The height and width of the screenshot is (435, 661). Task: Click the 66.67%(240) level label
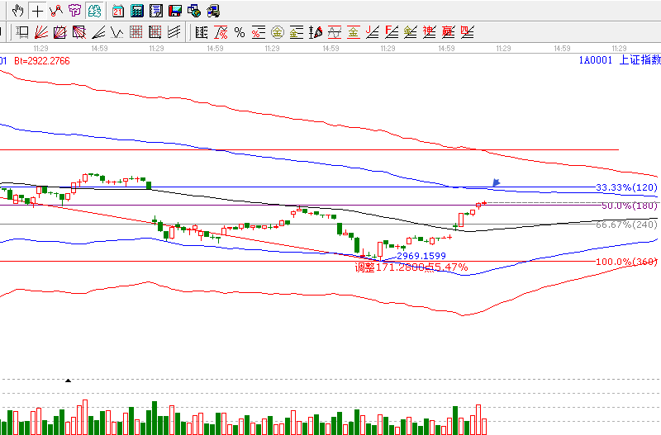coord(626,225)
